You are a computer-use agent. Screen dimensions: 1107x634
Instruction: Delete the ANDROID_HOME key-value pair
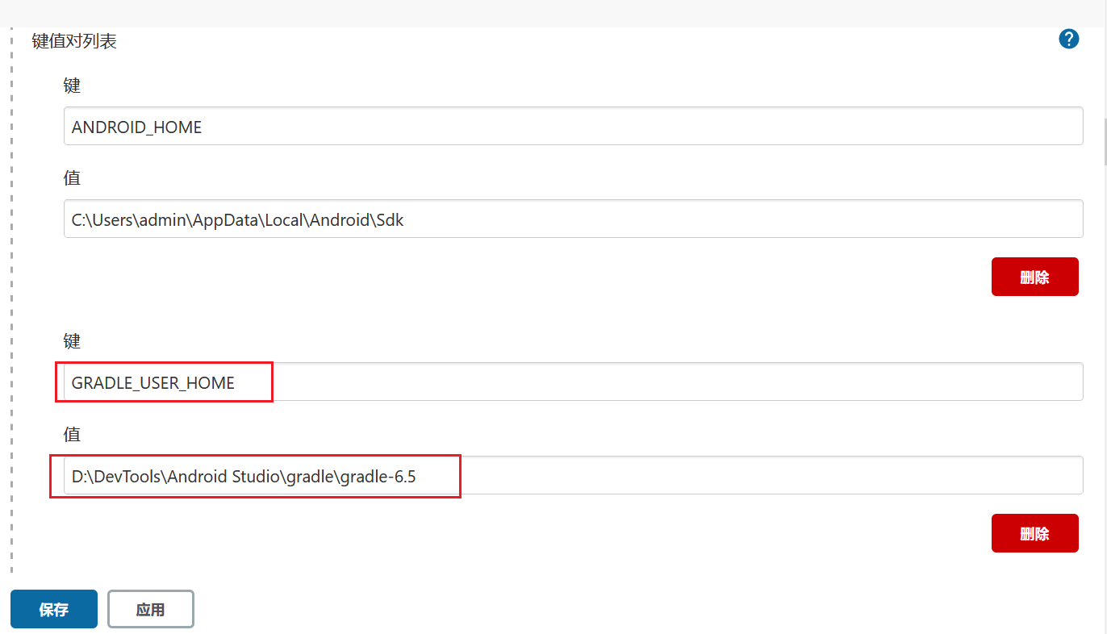[x=1034, y=276]
